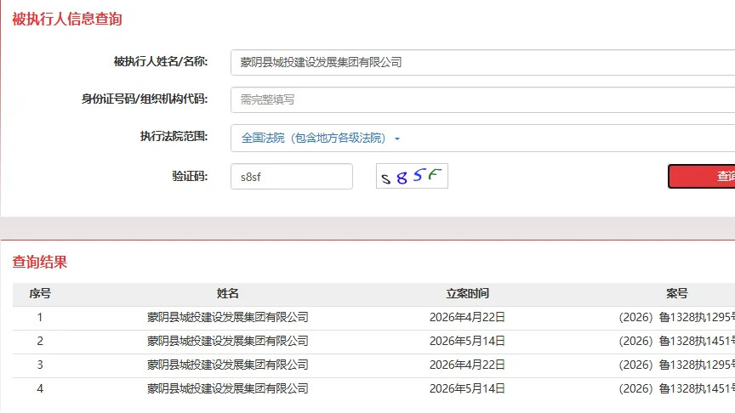Viewport: 735px width, 413px height.
Task: Click the 查询结果 heading
Action: [40, 262]
